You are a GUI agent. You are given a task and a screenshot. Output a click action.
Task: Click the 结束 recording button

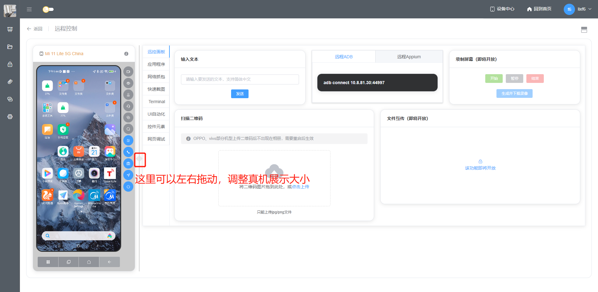pos(535,79)
